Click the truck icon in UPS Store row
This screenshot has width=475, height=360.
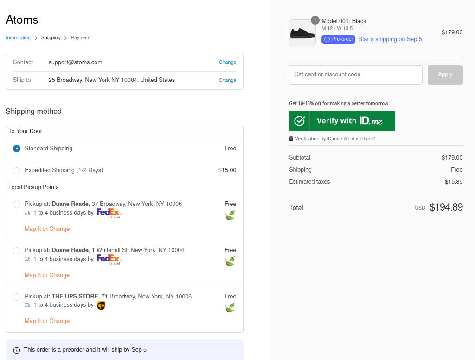coord(27,305)
